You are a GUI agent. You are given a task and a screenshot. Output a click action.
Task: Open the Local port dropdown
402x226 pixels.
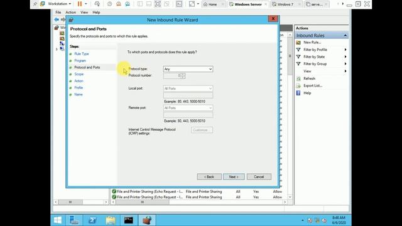coord(188,89)
